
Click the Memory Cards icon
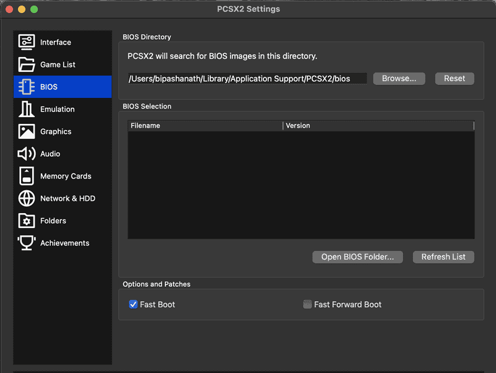(x=27, y=176)
